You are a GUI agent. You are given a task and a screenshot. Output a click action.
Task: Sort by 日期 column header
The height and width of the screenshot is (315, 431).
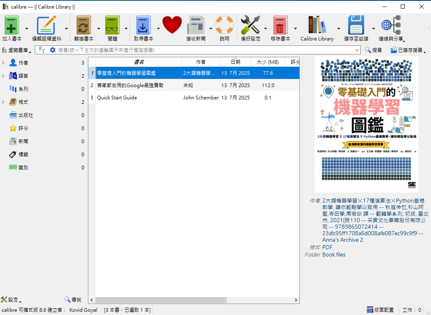235,62
